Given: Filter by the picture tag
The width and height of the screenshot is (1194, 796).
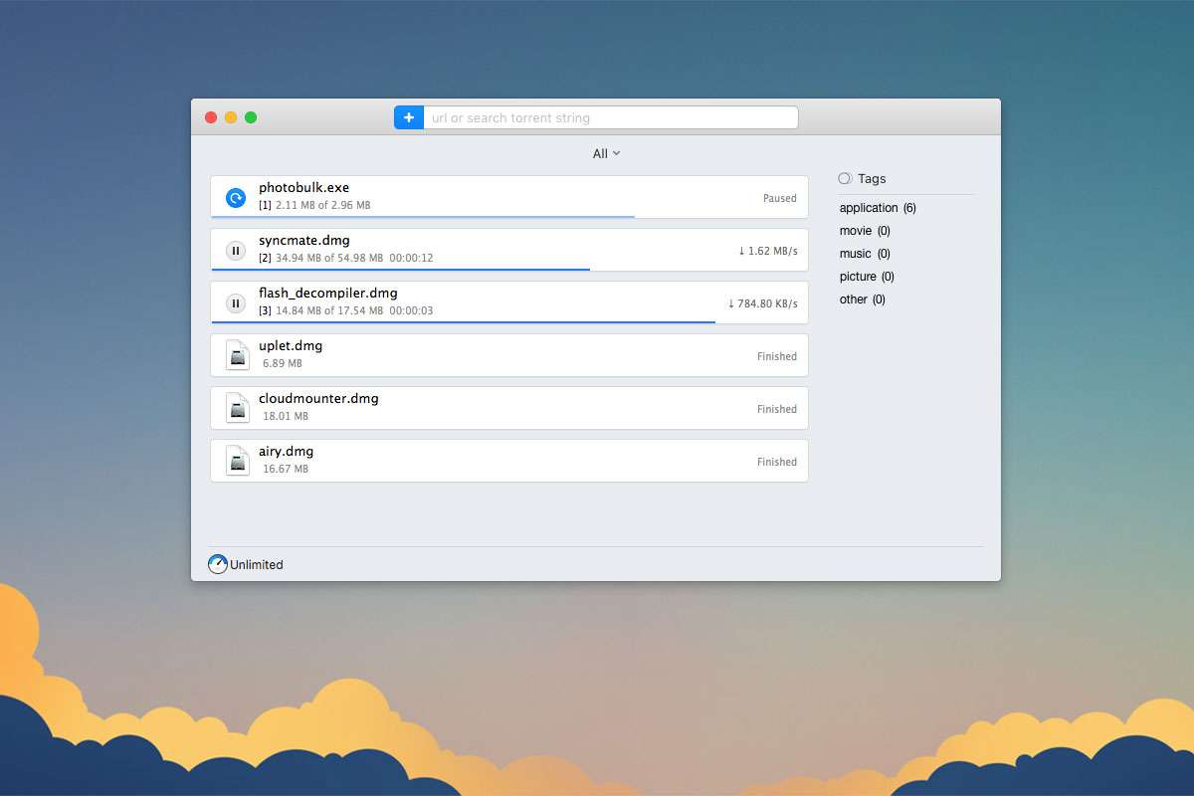Looking at the screenshot, I should click(866, 277).
